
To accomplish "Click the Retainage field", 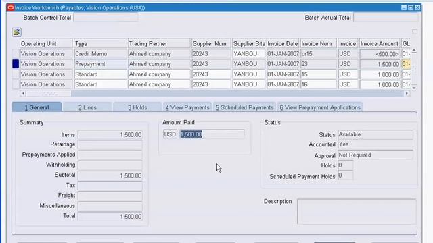I will (x=110, y=144).
